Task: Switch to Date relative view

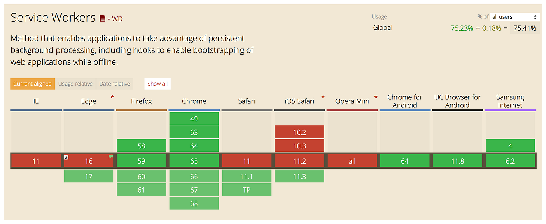Action: (x=115, y=84)
